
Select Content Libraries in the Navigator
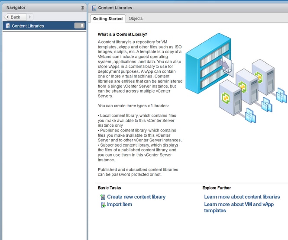click(x=44, y=26)
